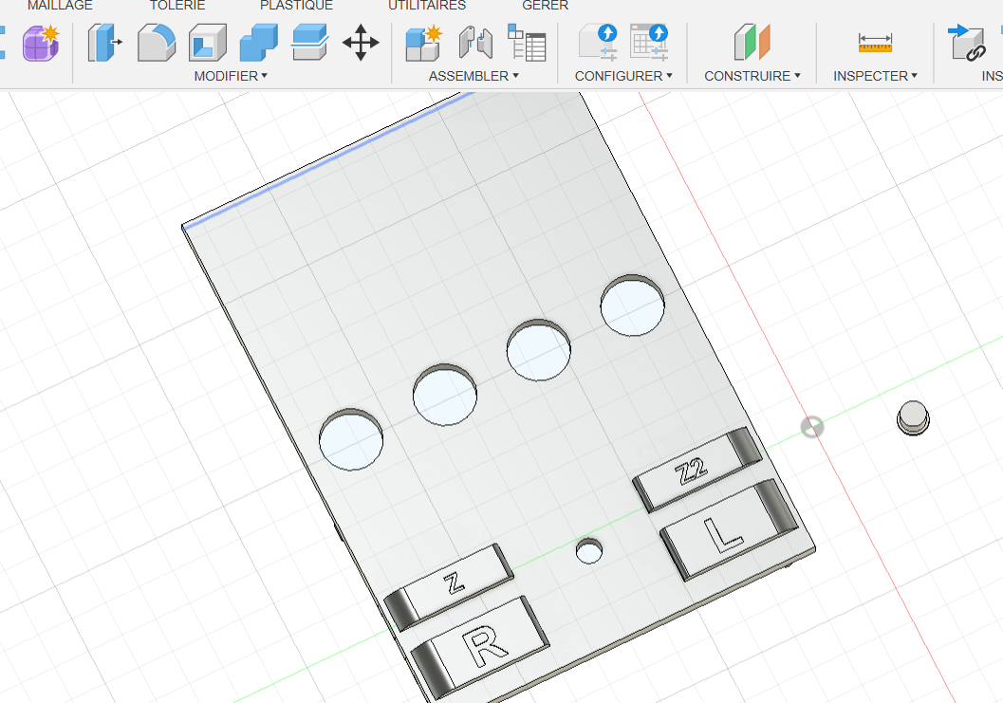Viewport: 1003px width, 703px height.
Task: Activate the Press Pull tool
Action: (104, 43)
